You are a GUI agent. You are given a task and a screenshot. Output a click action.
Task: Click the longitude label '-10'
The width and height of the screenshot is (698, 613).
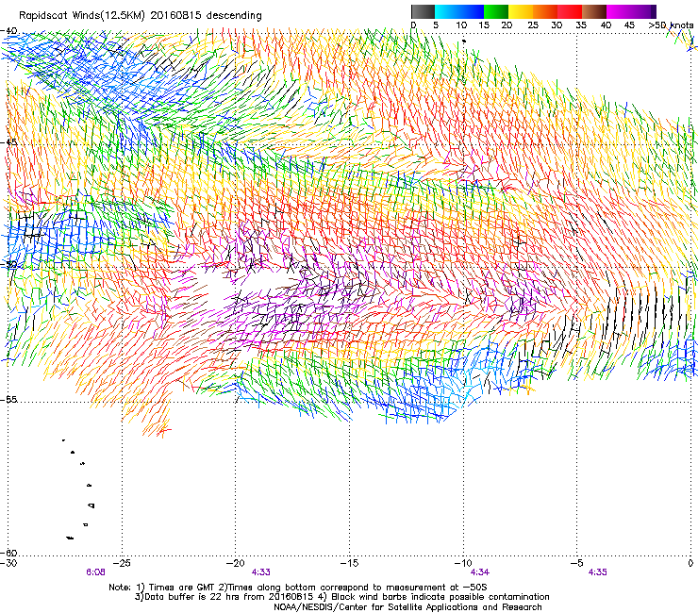(x=463, y=563)
